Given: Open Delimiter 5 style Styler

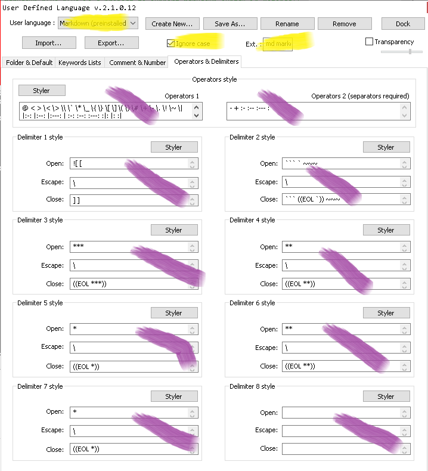Looking at the screenshot, I should coord(174,313).
